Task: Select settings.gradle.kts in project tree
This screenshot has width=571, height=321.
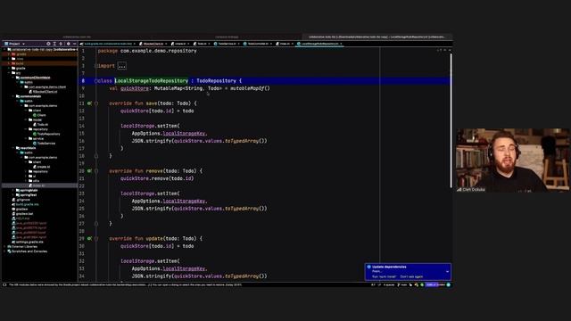Action: pos(29,242)
